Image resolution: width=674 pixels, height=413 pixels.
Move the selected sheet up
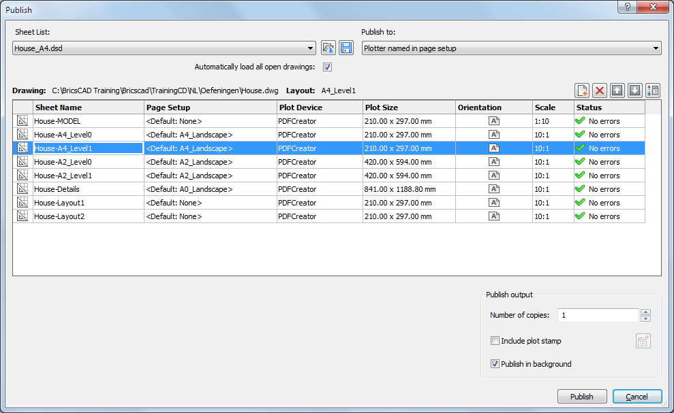tap(617, 91)
